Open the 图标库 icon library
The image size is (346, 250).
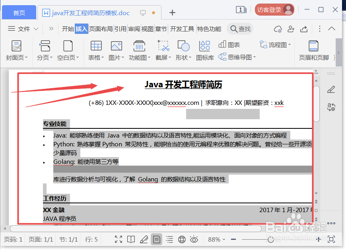click(x=205, y=51)
